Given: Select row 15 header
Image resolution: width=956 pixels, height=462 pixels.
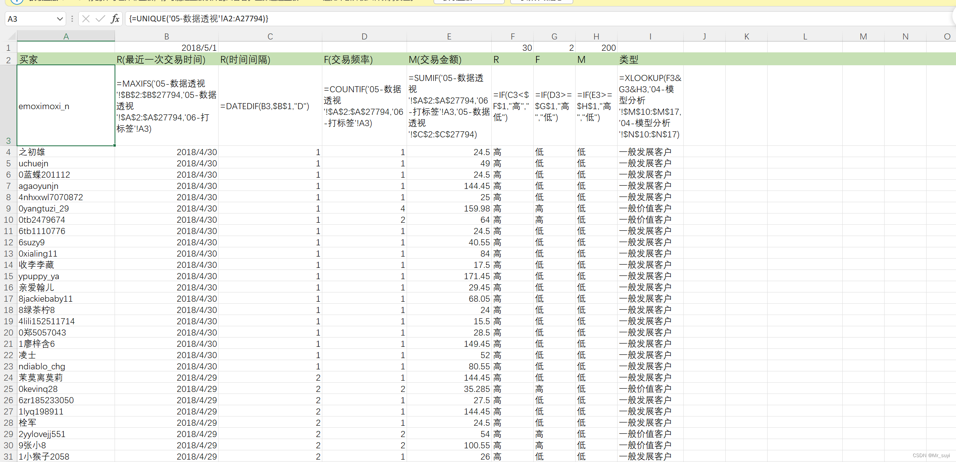Looking at the screenshot, I should point(8,276).
